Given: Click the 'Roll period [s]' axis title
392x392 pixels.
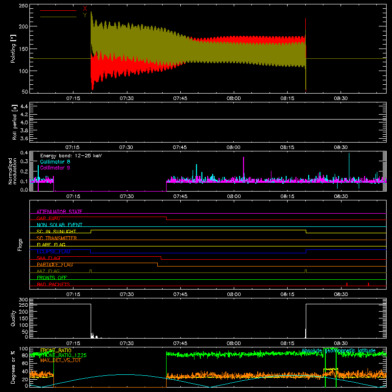Looking at the screenshot, I should point(15,122).
